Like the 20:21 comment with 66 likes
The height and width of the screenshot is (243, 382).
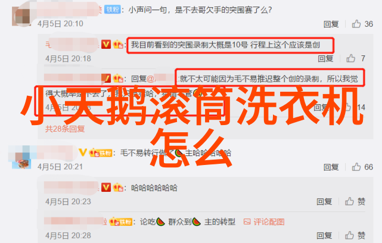(x=356, y=167)
